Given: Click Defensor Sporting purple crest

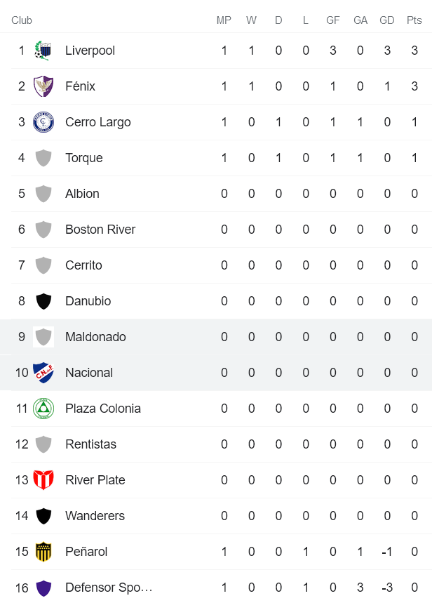Looking at the screenshot, I should [x=43, y=588].
